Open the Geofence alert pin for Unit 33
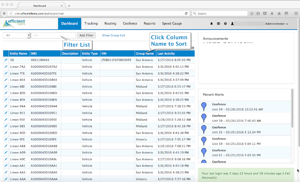This screenshot has height=182, width=300. point(204,130)
